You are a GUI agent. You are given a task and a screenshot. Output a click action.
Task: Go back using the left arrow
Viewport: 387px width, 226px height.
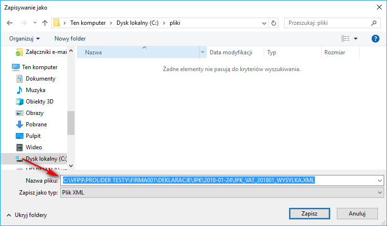pyautogui.click(x=10, y=23)
